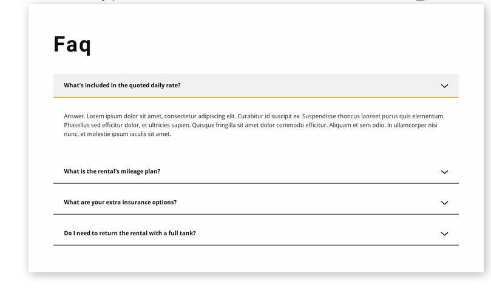Click the "In ullamcorper nisi" text

(412, 126)
